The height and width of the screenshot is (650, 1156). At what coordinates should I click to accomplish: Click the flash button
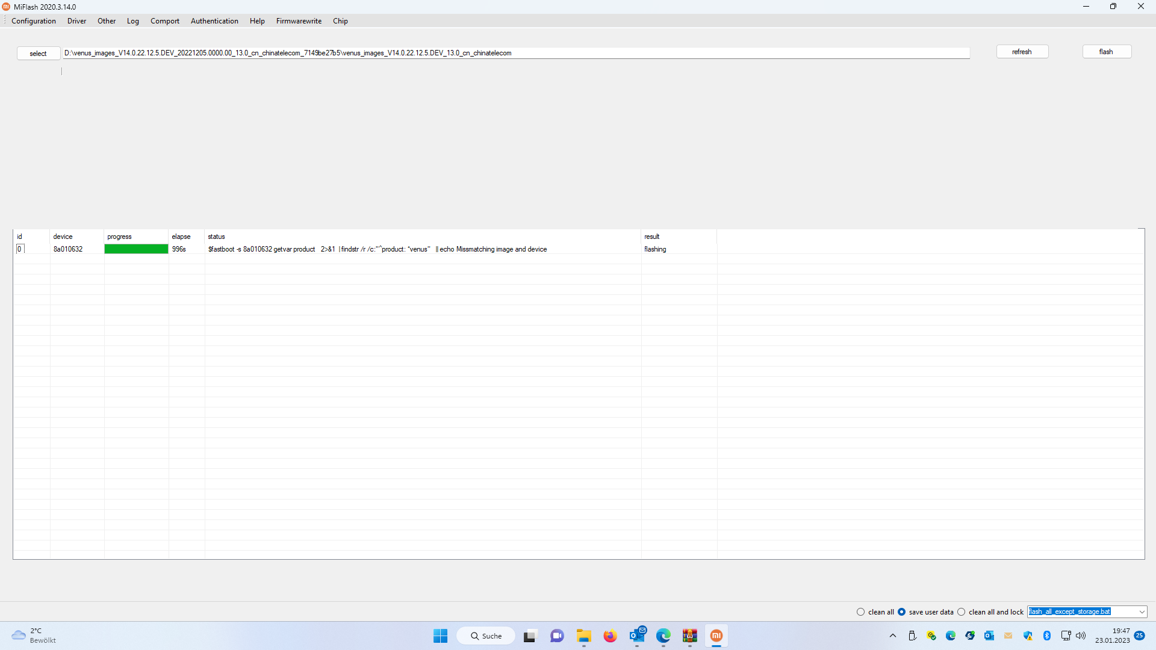(x=1106, y=52)
